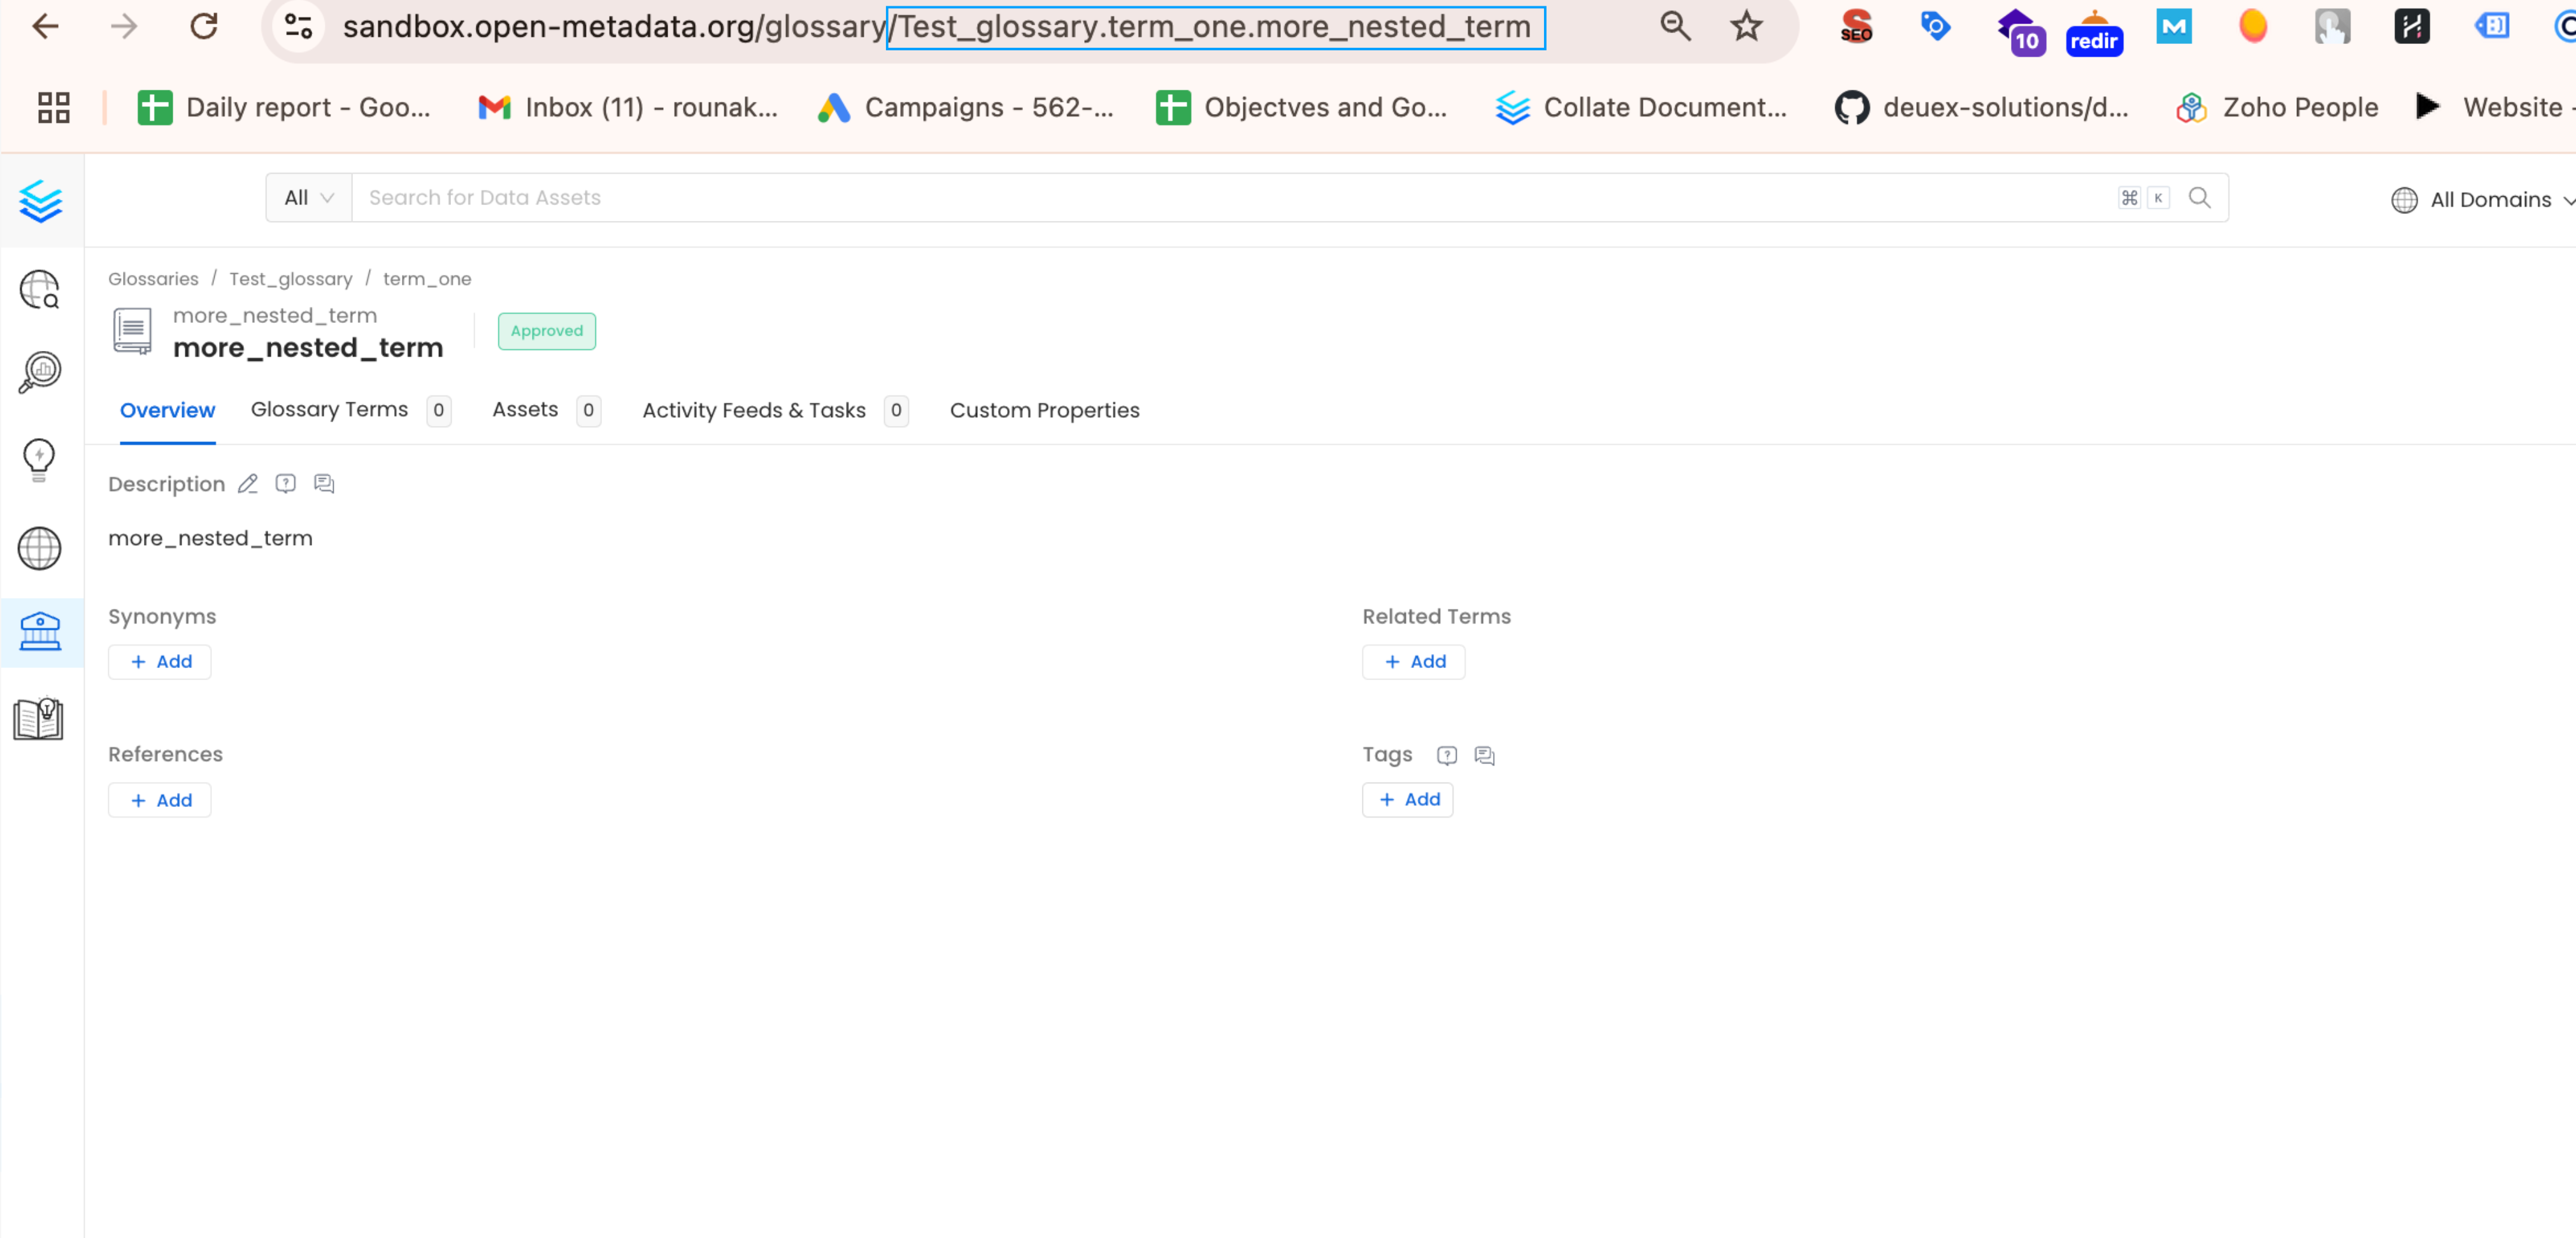The height and width of the screenshot is (1238, 2576).
Task: Switch to Activity Feeds & Tasks tab
Action: pyautogui.click(x=754, y=409)
